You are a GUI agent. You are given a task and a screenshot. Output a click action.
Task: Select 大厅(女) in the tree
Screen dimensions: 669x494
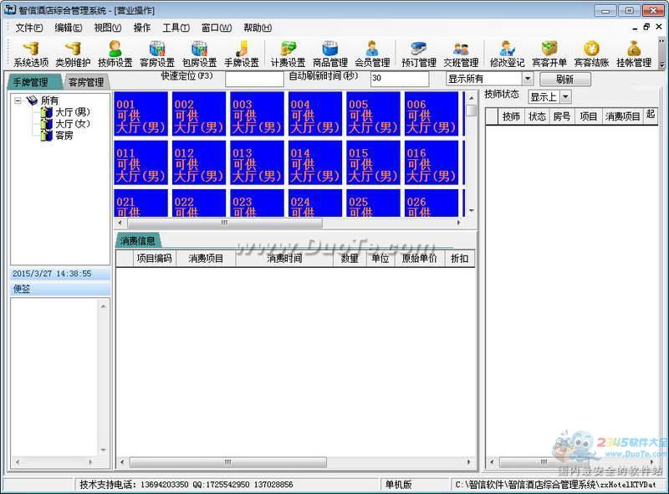(72, 124)
